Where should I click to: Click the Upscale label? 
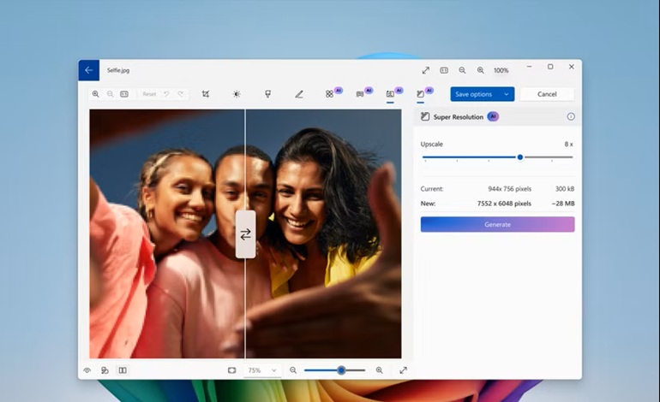[431, 144]
